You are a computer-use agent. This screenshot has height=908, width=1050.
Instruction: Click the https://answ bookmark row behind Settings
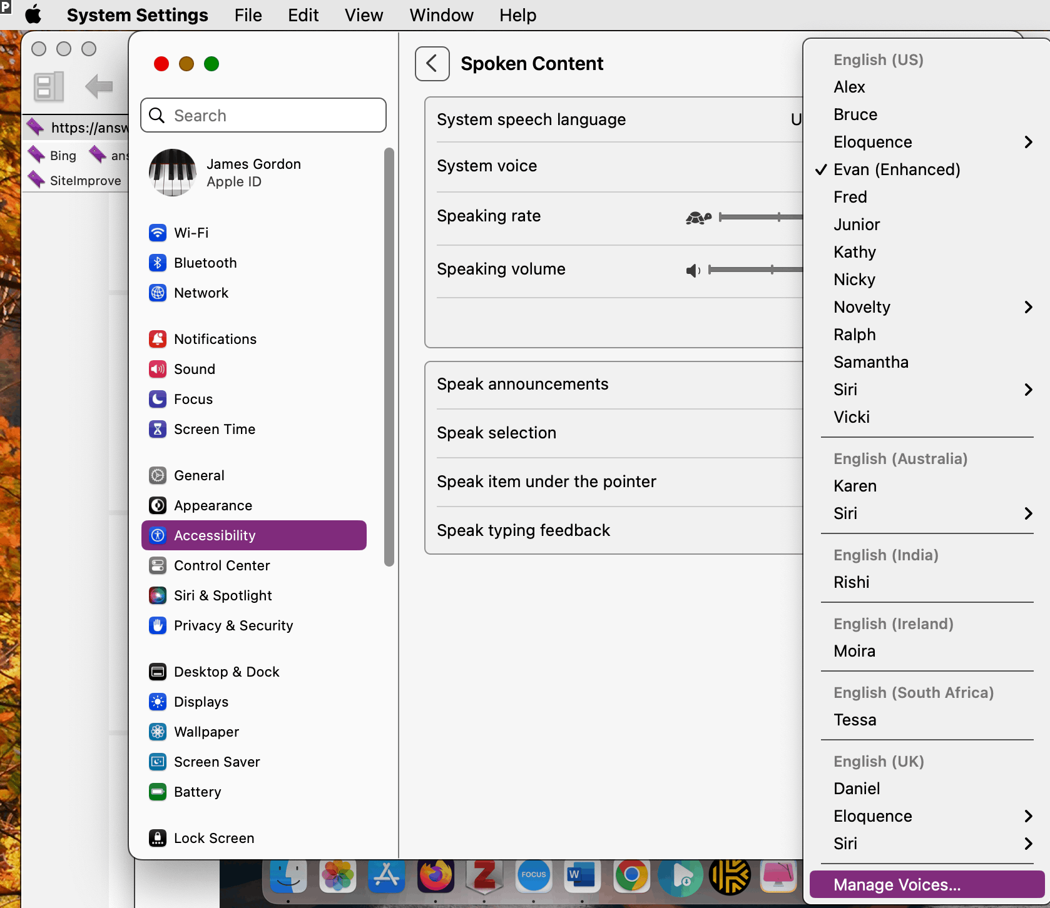[77, 128]
